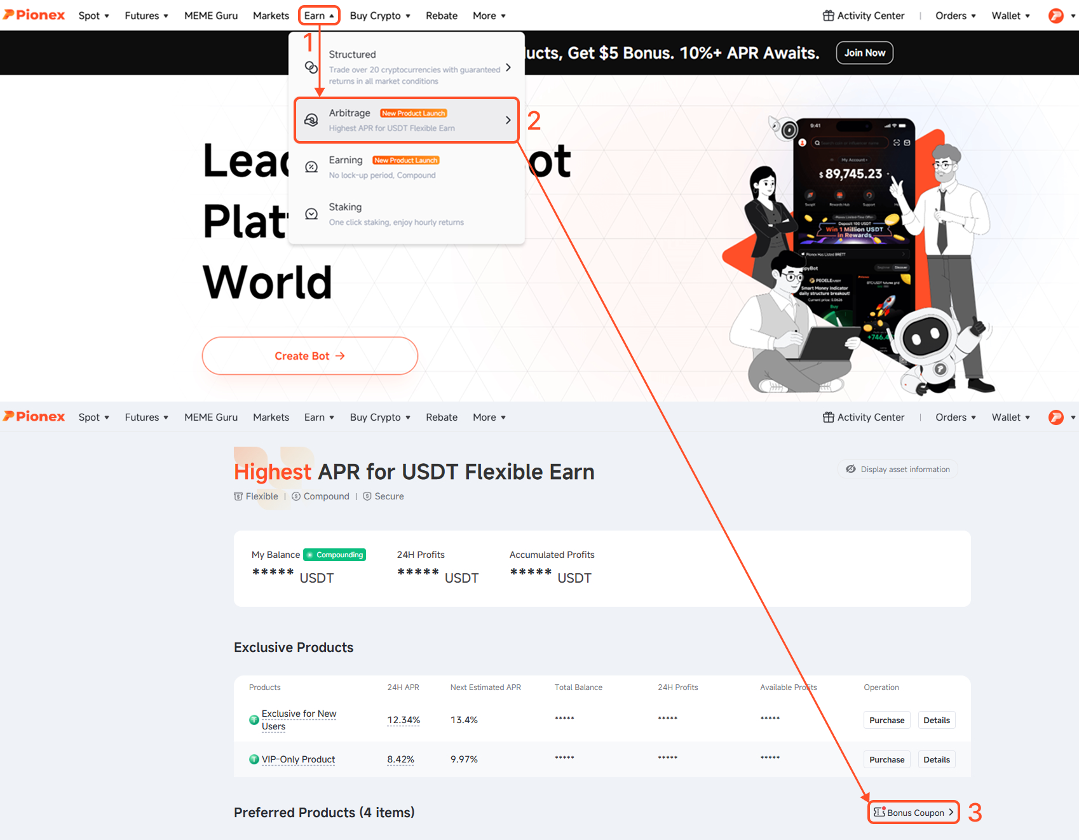Click the Pionex logo on the Flexible Earn page header

tap(34, 417)
